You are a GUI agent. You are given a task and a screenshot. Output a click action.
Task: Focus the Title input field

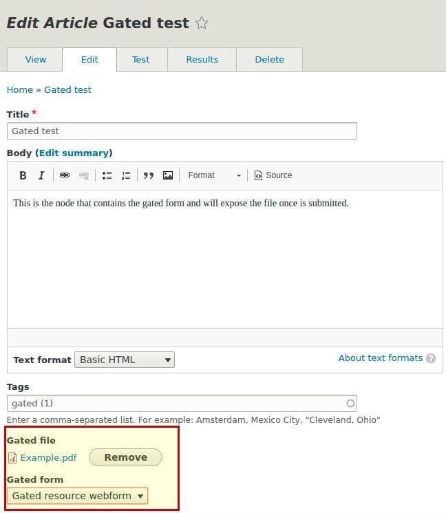pyautogui.click(x=182, y=131)
